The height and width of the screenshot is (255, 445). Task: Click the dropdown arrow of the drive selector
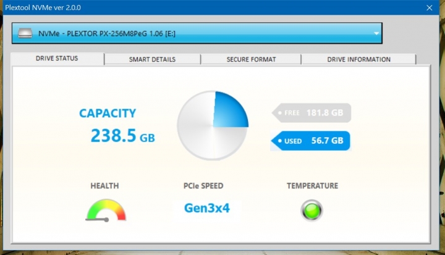pyautogui.click(x=376, y=33)
